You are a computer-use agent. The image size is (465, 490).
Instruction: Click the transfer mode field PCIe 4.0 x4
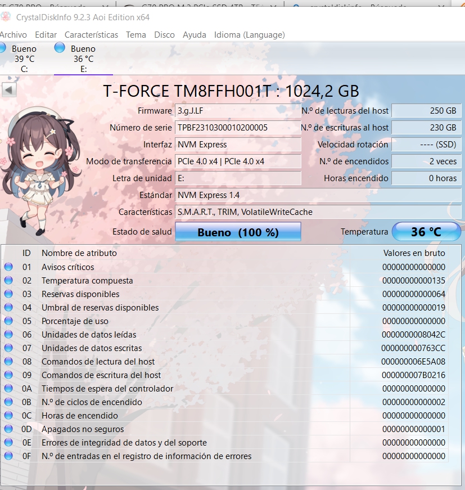238,161
